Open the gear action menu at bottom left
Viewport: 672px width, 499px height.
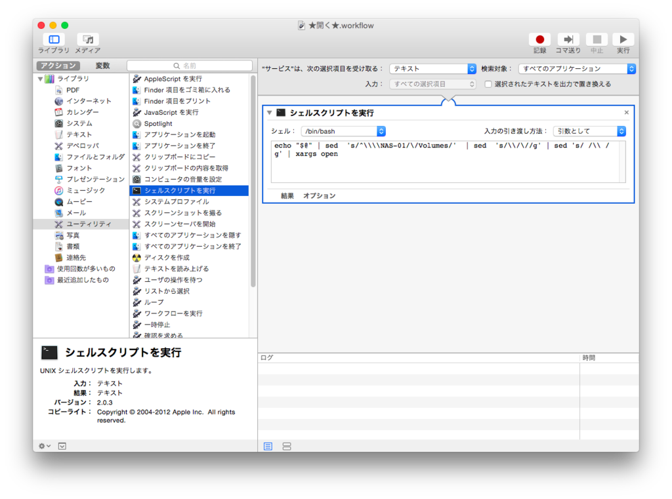point(42,446)
